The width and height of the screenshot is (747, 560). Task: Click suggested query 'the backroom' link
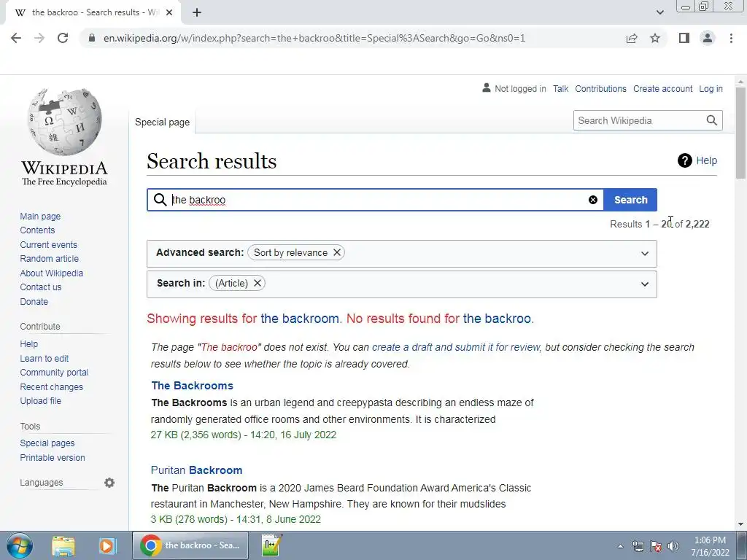pyautogui.click(x=300, y=318)
